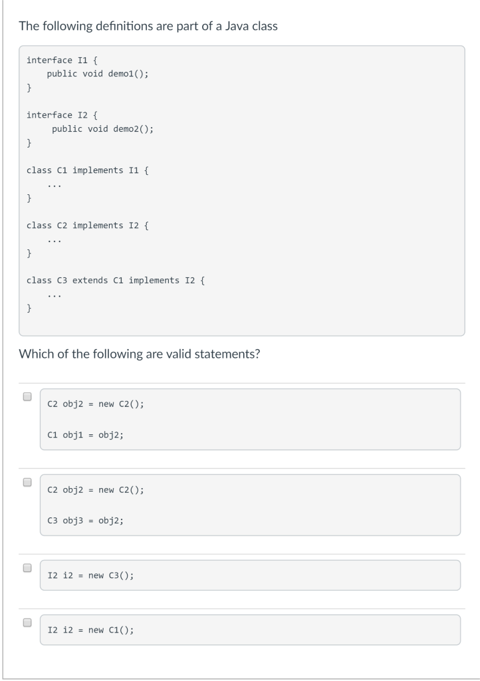480x681 pixels.
Task: Tick the checkbox for I2 i2 = new C3()
Action: pyautogui.click(x=27, y=568)
